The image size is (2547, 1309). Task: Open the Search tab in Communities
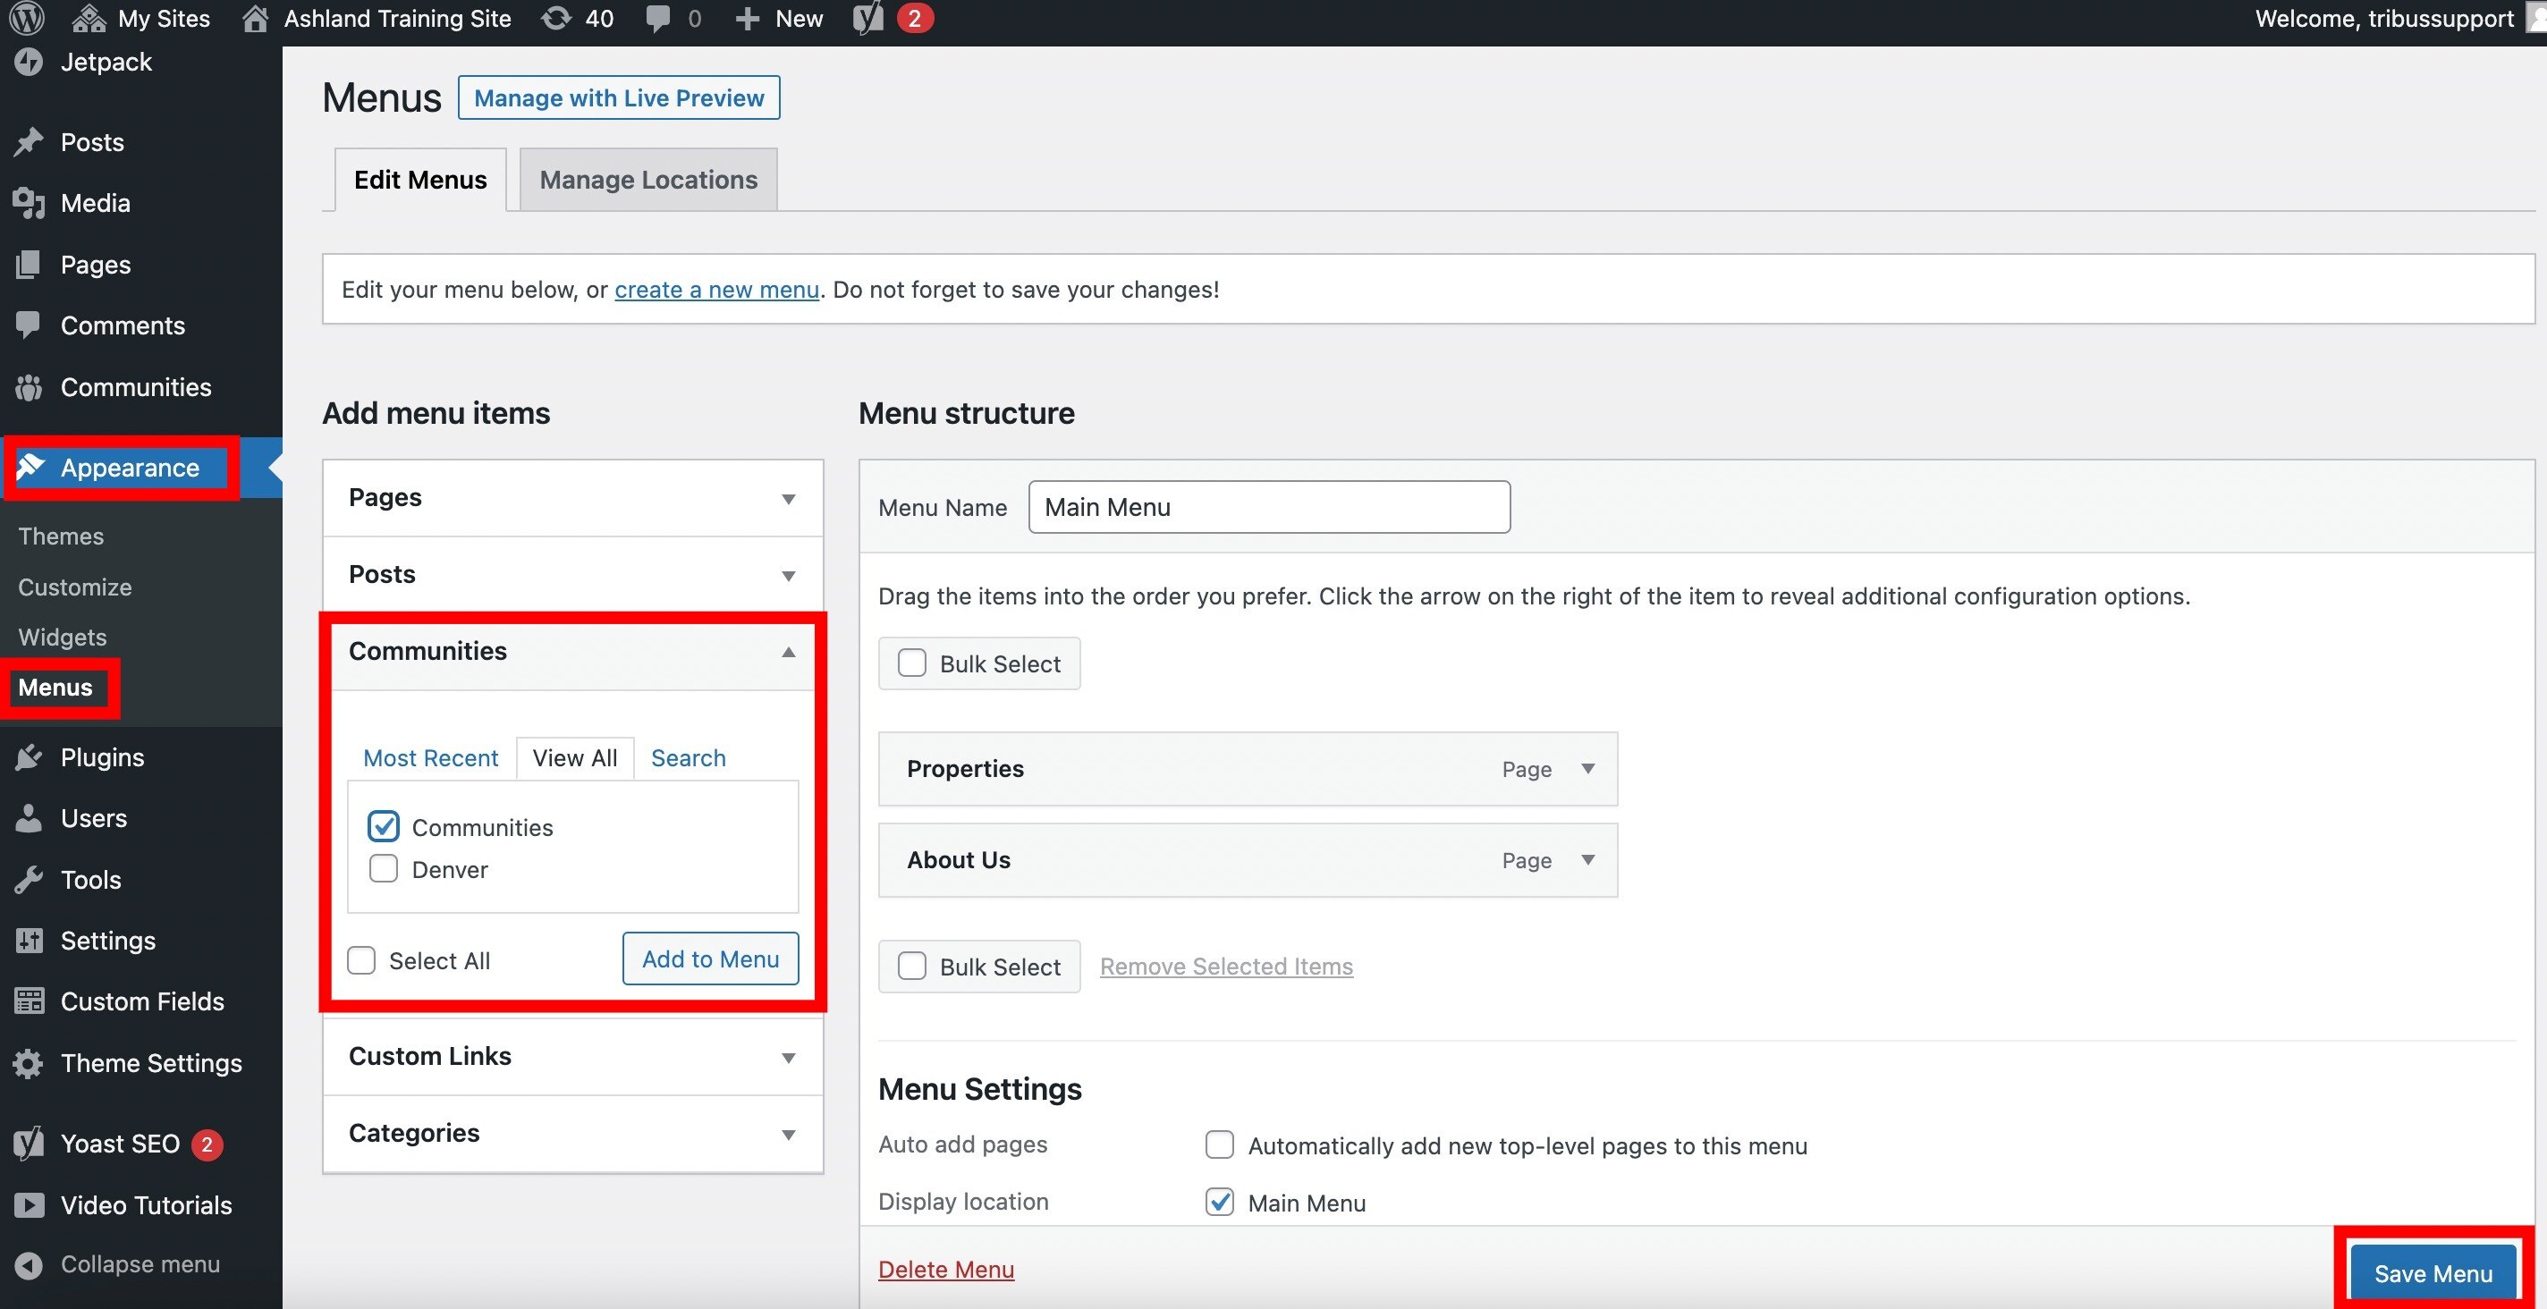tap(688, 757)
